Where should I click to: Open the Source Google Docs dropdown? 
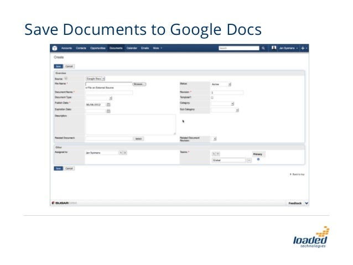pos(95,79)
